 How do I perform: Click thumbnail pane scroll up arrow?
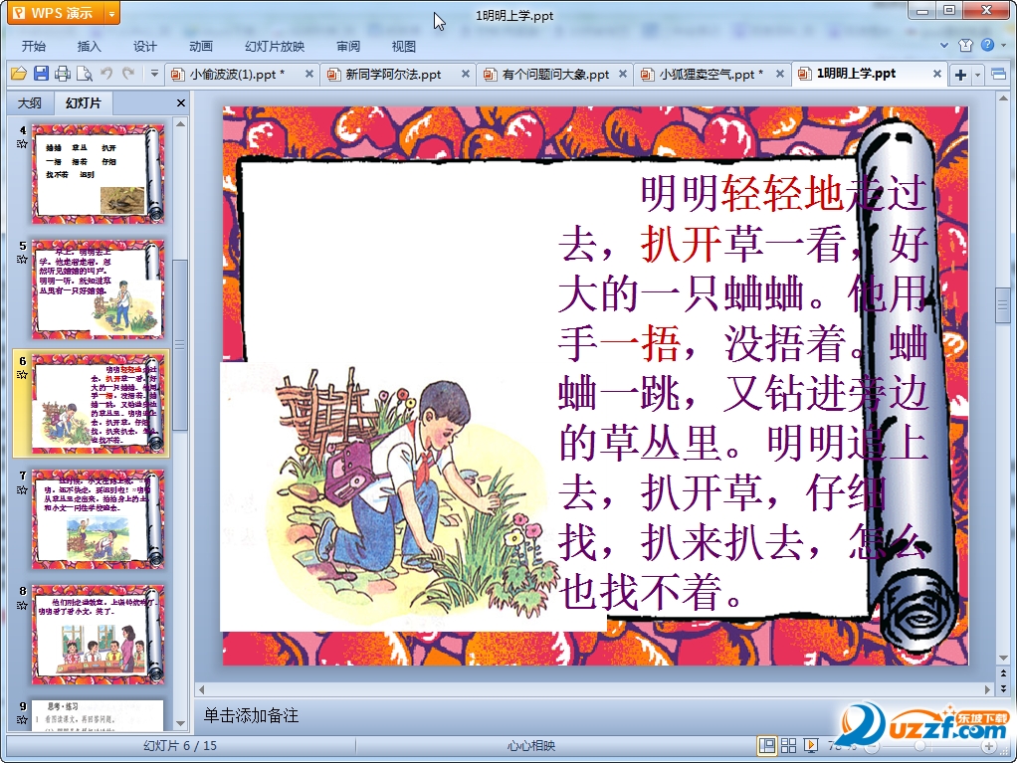[x=181, y=123]
